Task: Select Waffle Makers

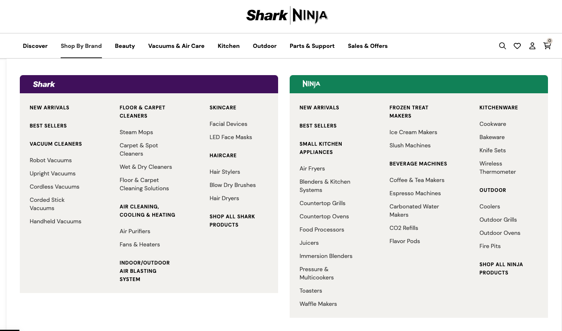Action: [x=318, y=304]
